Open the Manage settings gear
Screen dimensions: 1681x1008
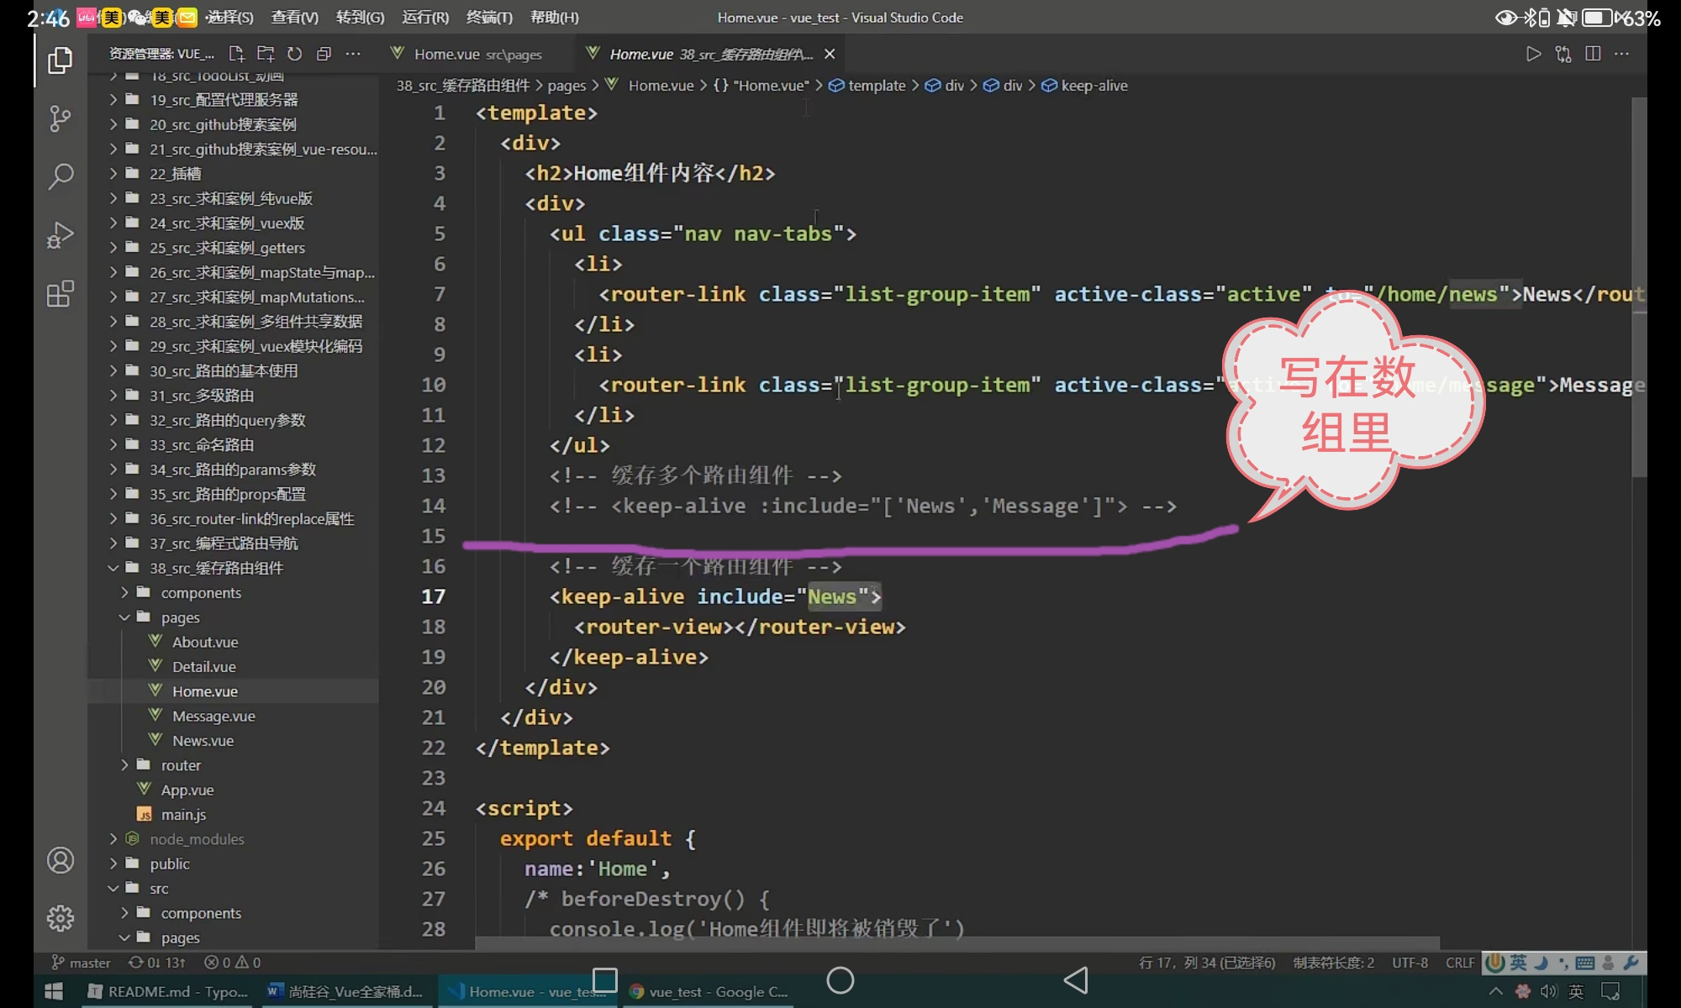(x=60, y=918)
